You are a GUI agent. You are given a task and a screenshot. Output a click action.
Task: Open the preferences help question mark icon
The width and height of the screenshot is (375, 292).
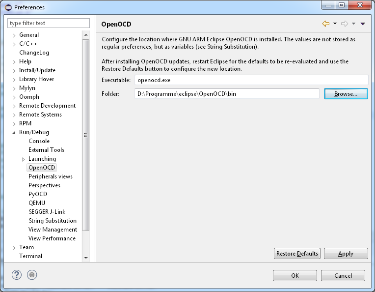pos(17,275)
